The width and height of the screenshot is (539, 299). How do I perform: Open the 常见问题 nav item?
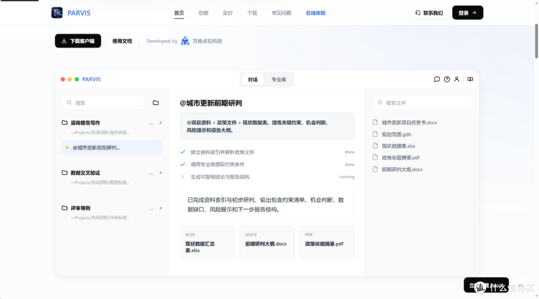click(281, 13)
